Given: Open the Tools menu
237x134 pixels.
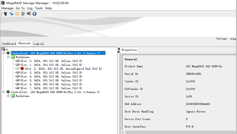Looking at the screenshot, I should [x=39, y=8].
